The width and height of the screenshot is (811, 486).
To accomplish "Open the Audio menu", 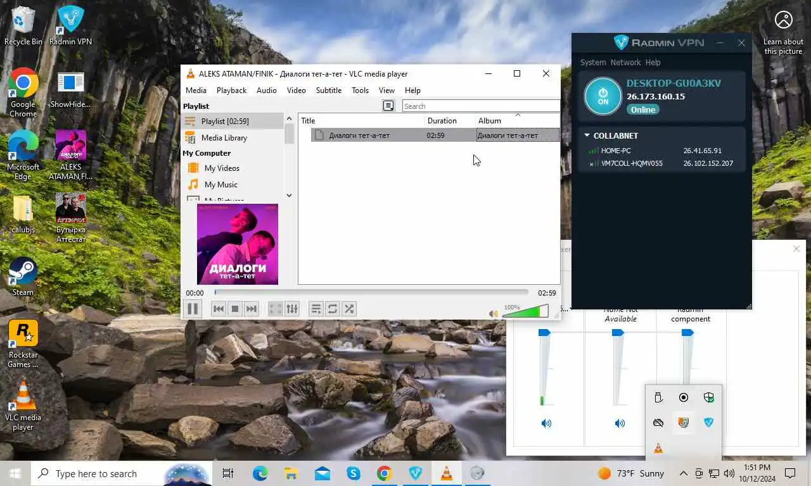I will [266, 90].
